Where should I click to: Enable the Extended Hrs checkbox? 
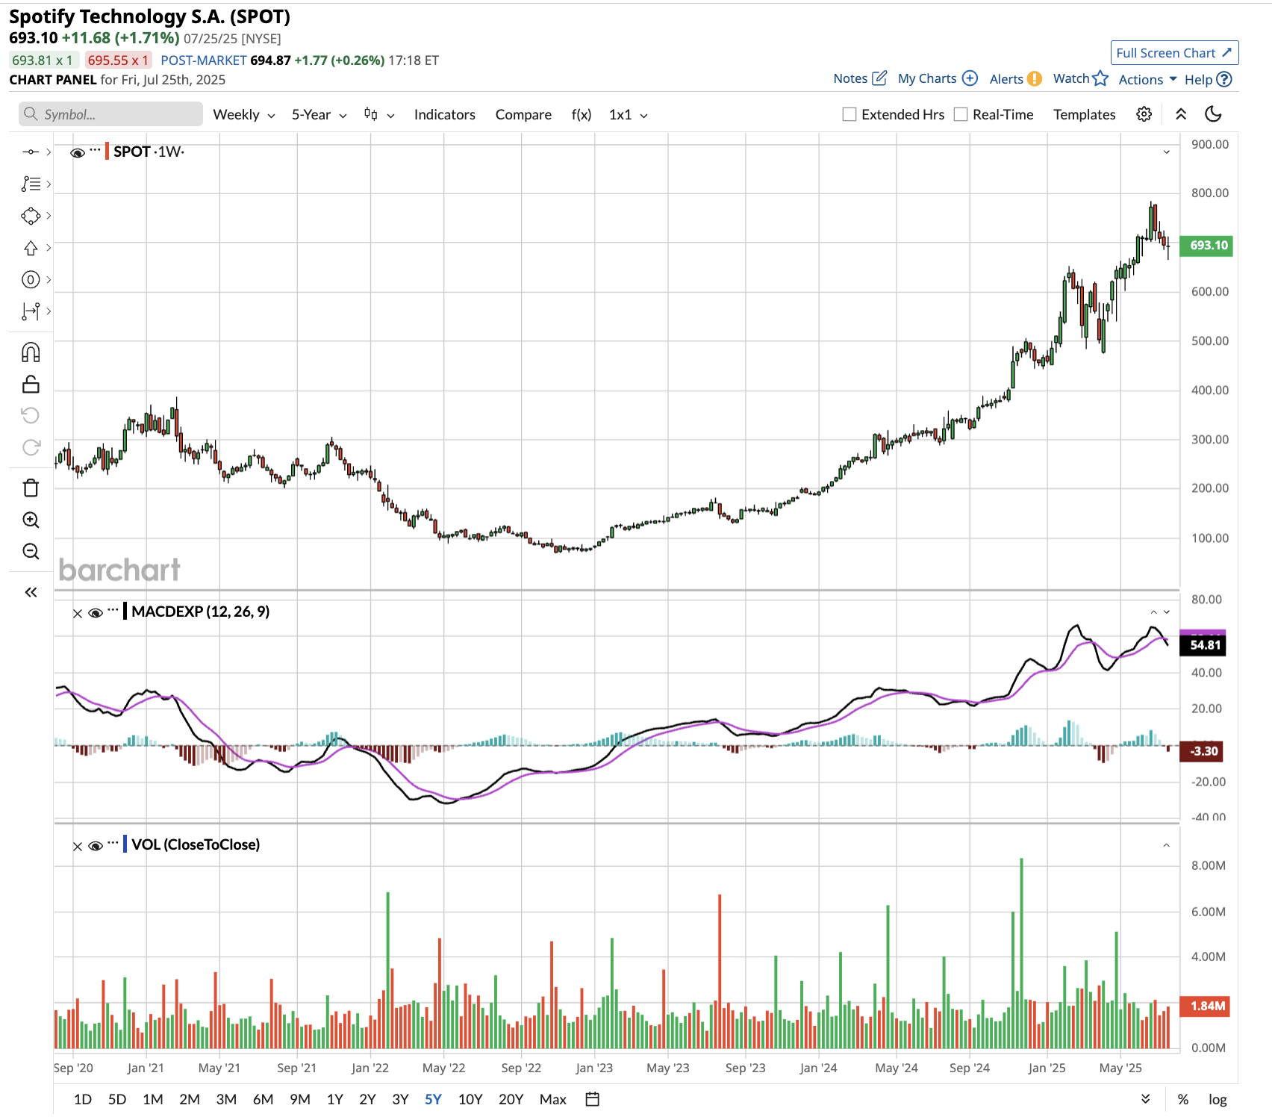[849, 114]
